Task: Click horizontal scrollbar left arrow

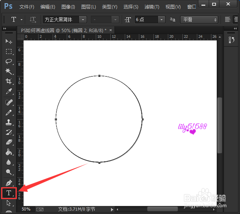Action: click(x=118, y=209)
